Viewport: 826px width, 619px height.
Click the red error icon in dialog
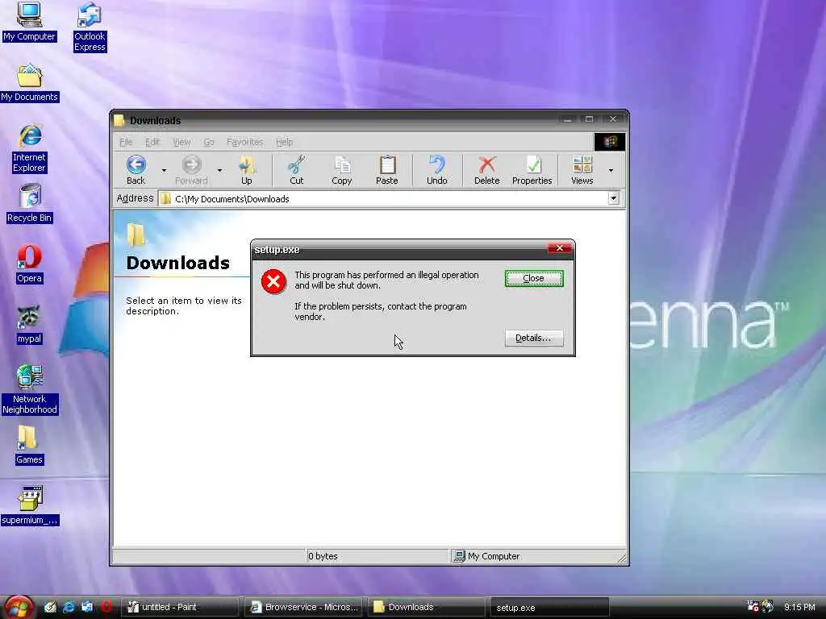273,281
